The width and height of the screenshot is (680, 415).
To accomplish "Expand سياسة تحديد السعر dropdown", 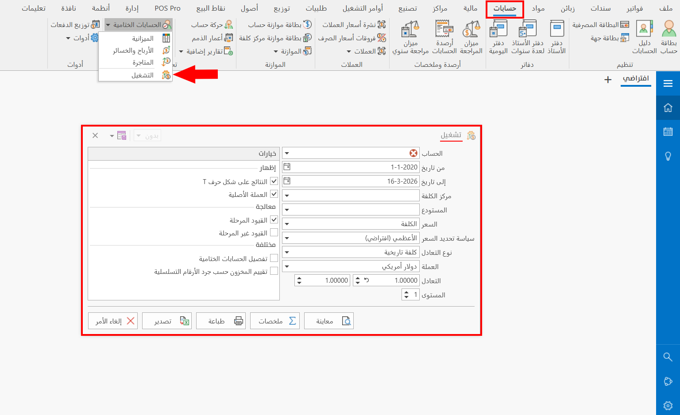I will 287,238.
